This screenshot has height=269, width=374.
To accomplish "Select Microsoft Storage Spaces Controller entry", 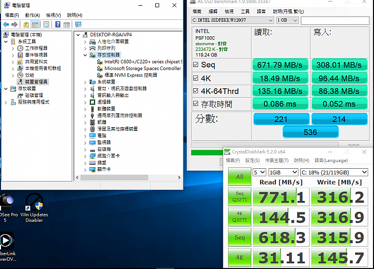I will click(x=143, y=69).
